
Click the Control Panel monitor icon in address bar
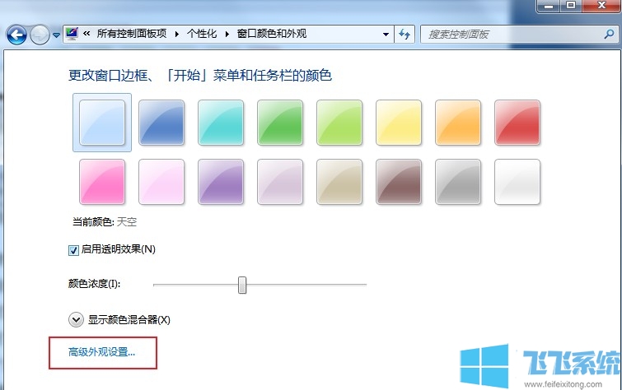(x=72, y=34)
